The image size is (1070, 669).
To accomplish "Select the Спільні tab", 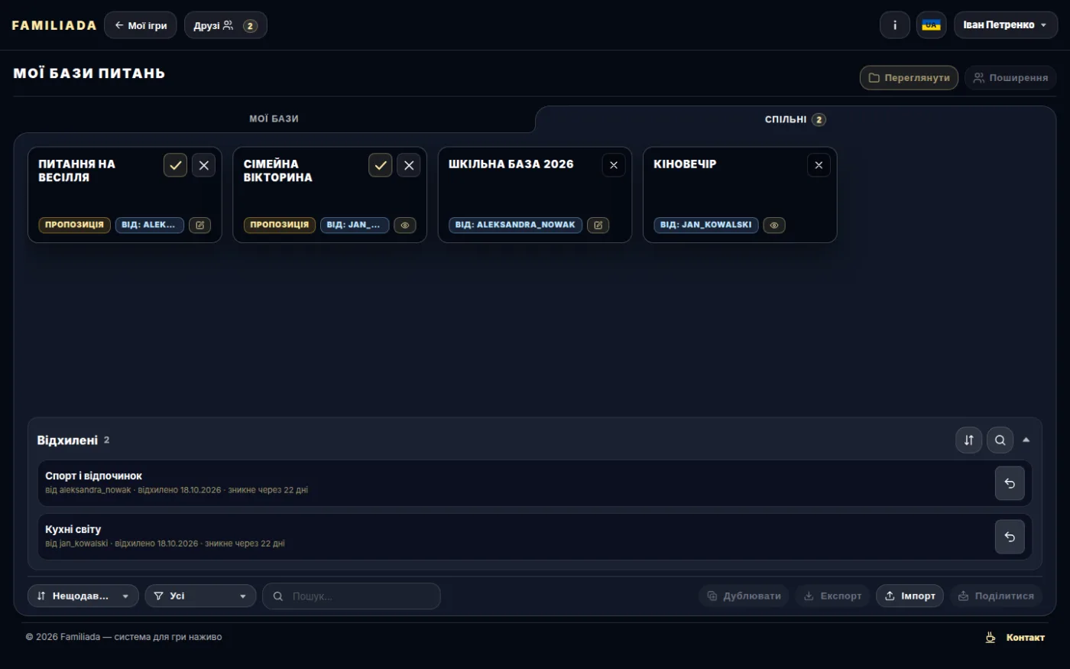I will [795, 119].
